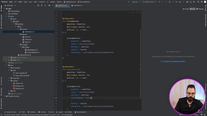The width and height of the screenshot is (207, 116).
Task: Go to previous highlighted error arrow
Action: coord(137,12)
